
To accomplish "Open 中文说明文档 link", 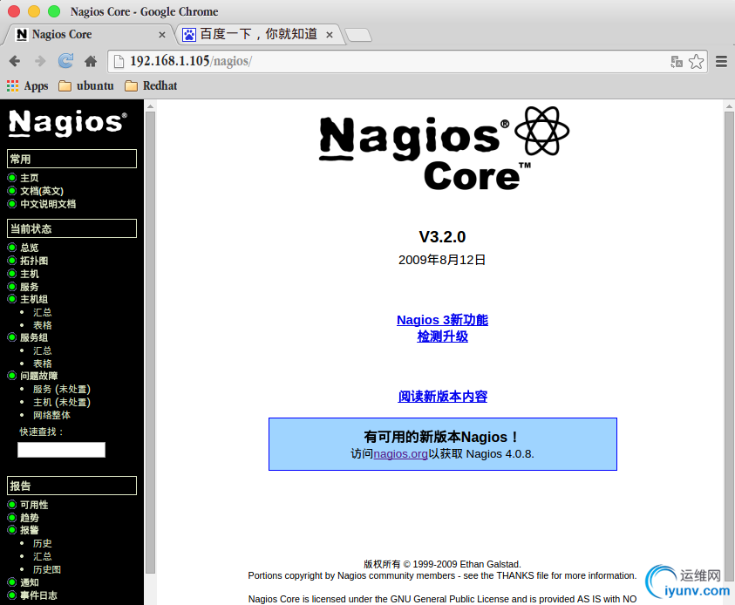I will click(x=48, y=204).
